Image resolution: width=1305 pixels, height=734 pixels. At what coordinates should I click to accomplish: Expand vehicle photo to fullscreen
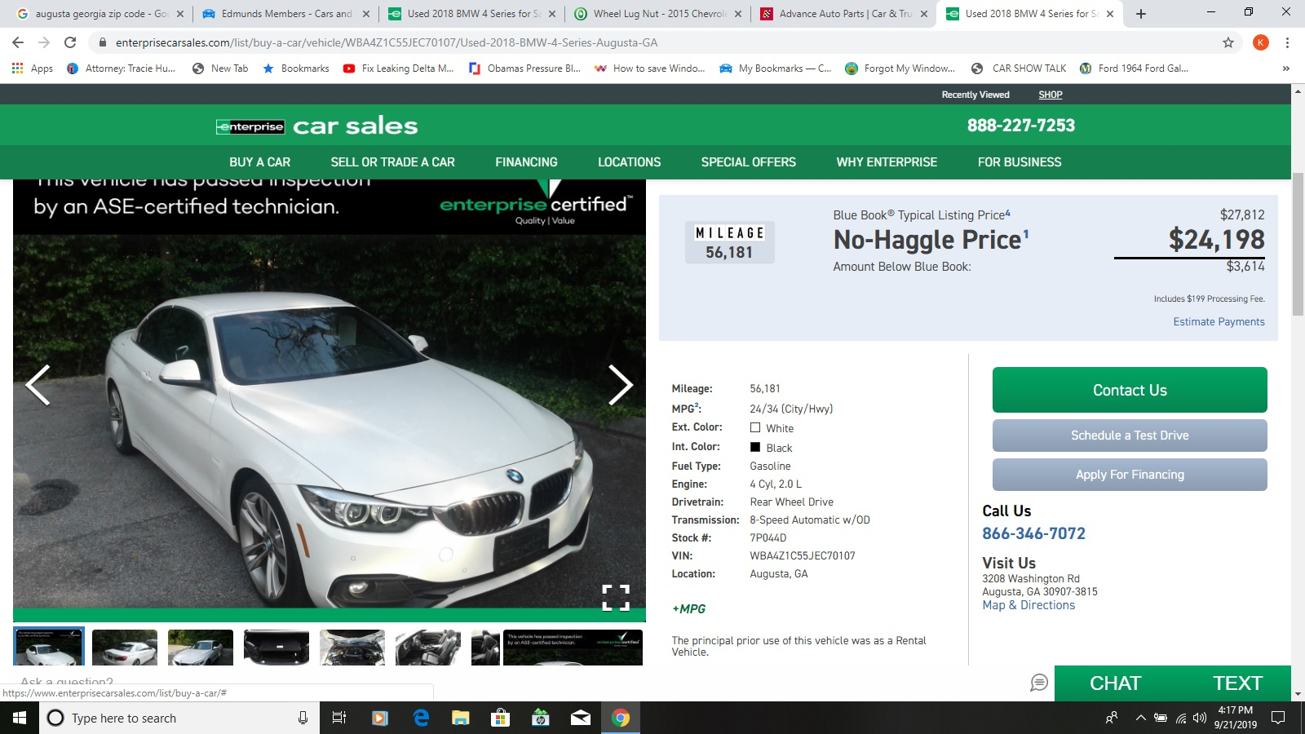pyautogui.click(x=616, y=598)
